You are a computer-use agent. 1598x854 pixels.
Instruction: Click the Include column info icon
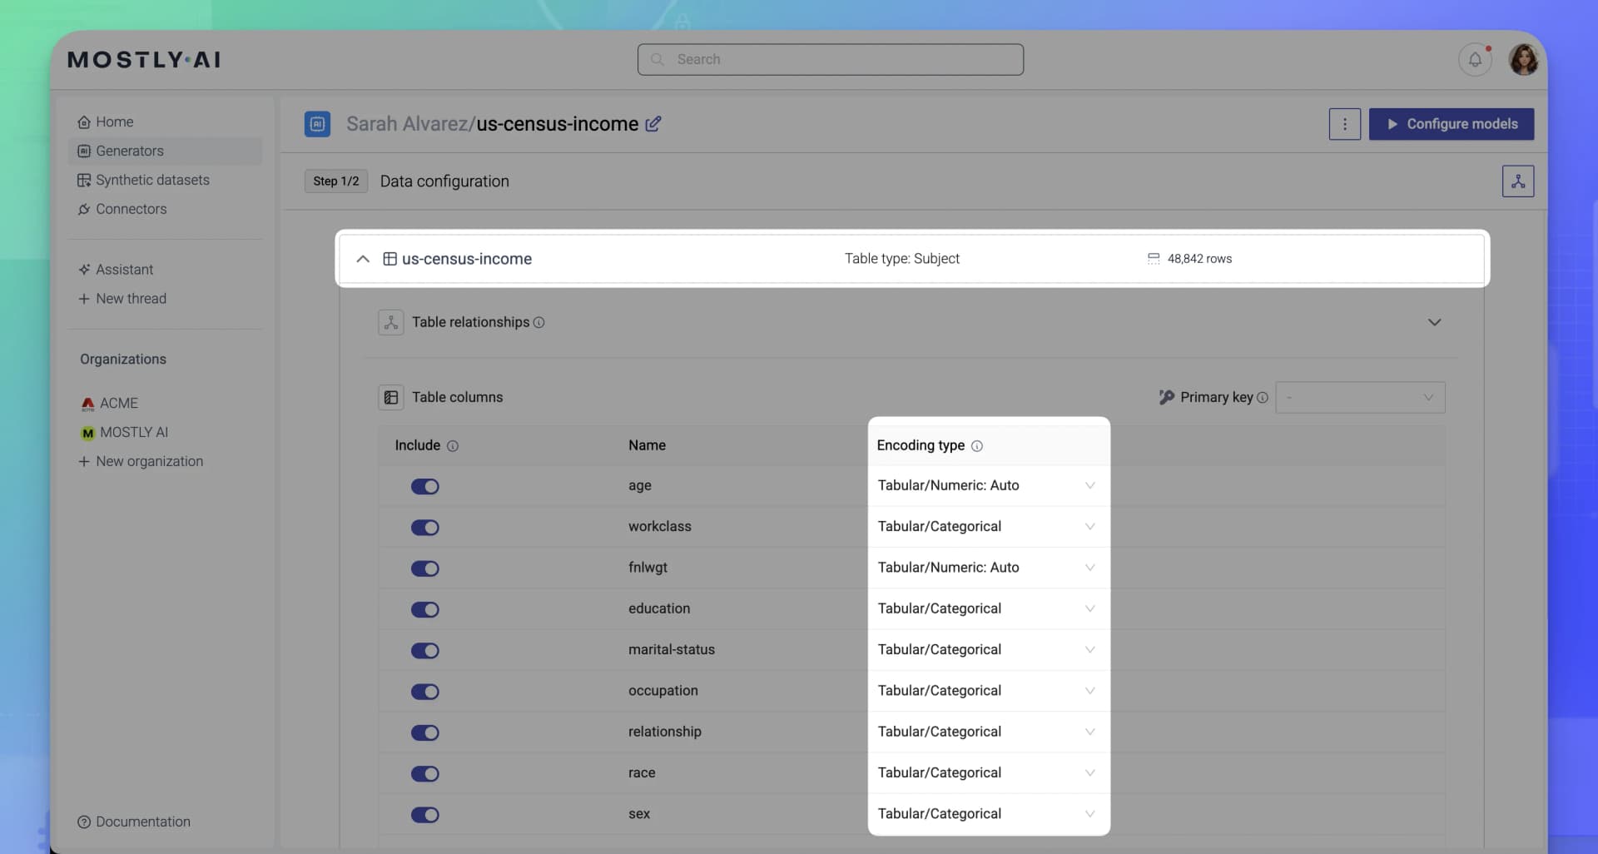(453, 446)
